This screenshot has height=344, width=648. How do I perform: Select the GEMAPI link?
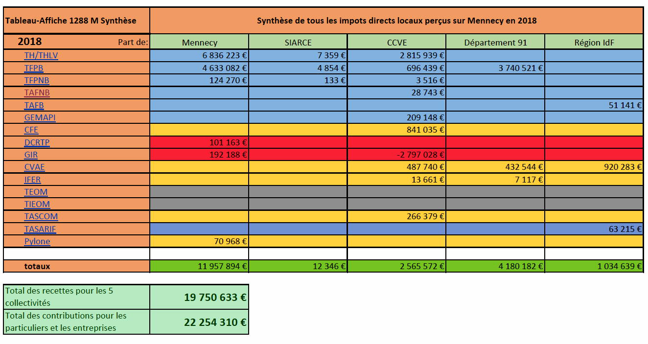pos(40,117)
